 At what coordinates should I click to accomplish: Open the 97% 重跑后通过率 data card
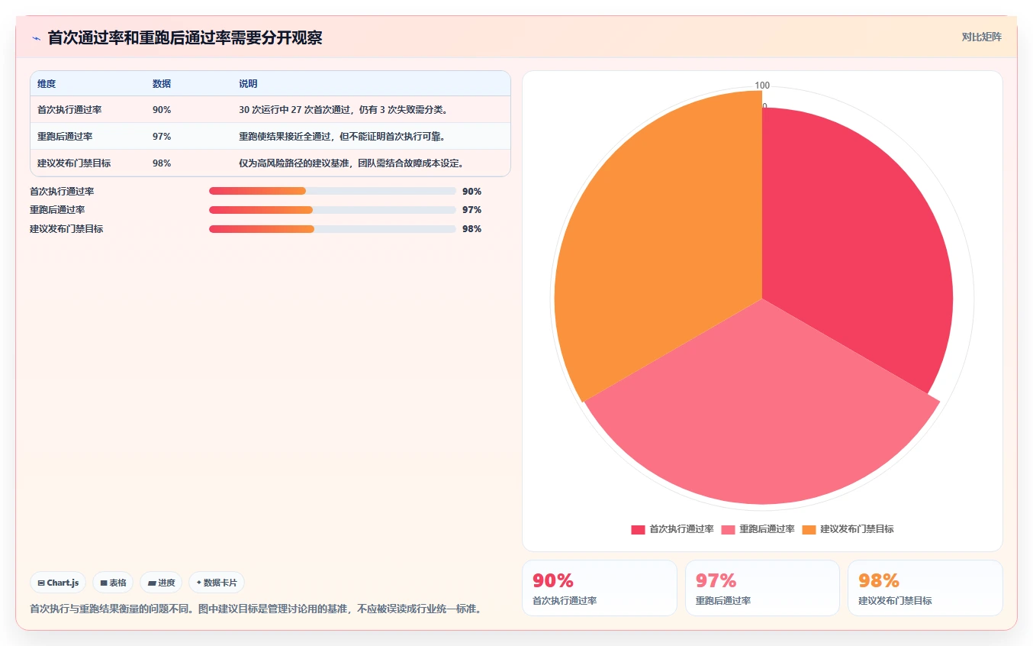point(762,588)
